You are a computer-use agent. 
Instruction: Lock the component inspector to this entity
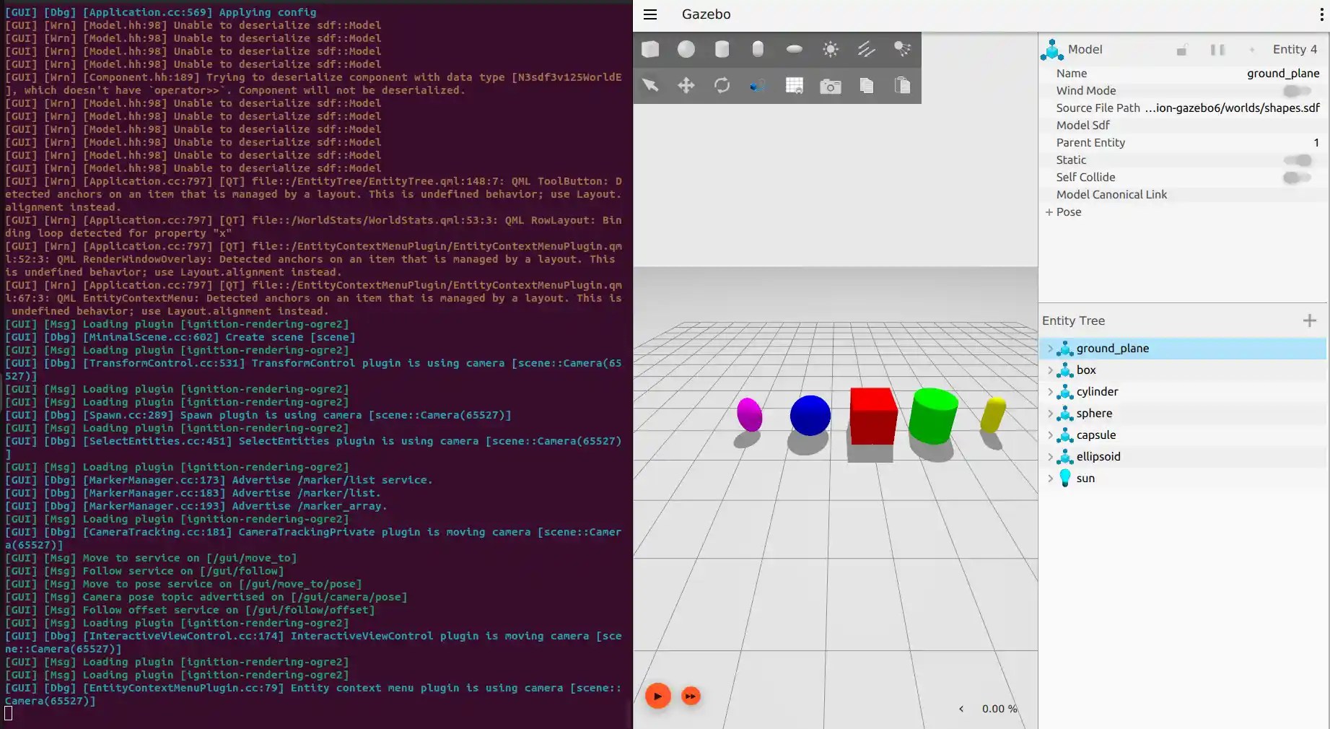point(1182,50)
